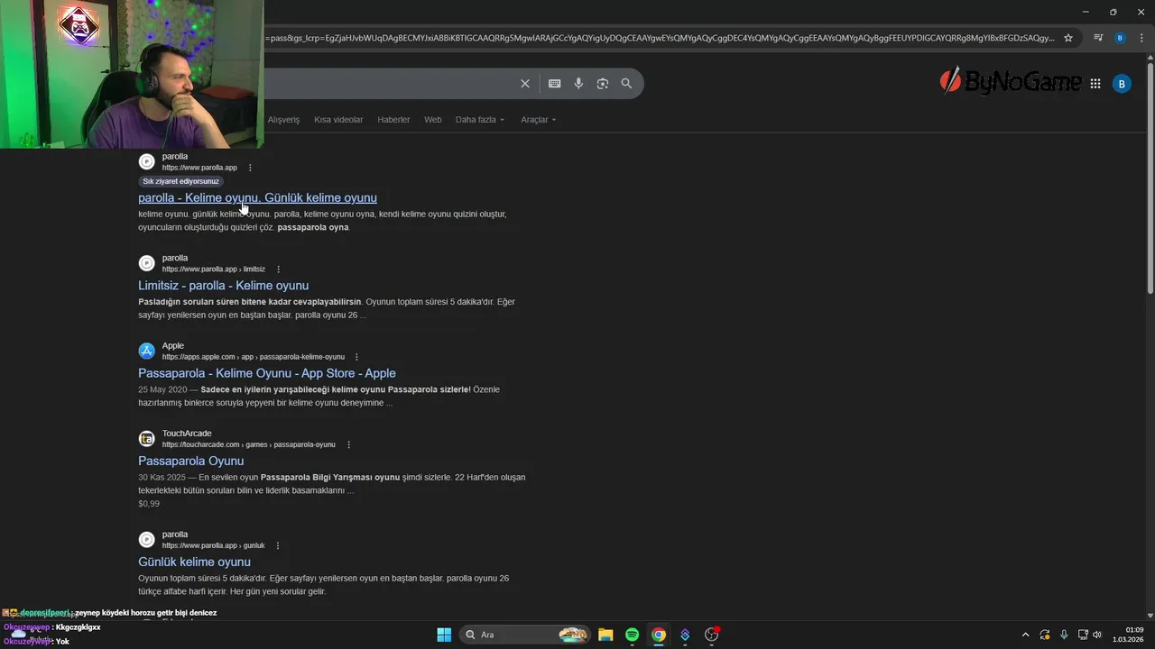Click the https://toucharcade.com › games › passaparola-oyunu URL
Image resolution: width=1155 pixels, height=649 pixels.
(248, 444)
